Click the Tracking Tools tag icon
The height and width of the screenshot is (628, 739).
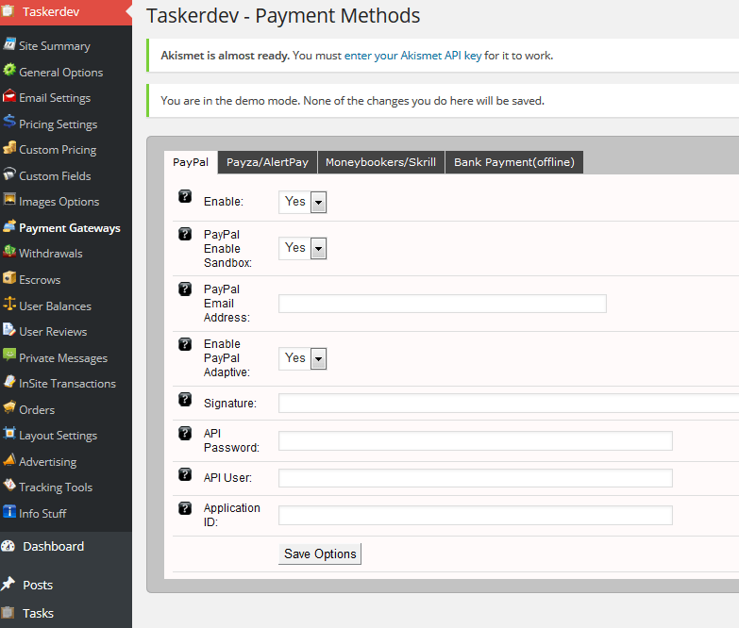9,485
